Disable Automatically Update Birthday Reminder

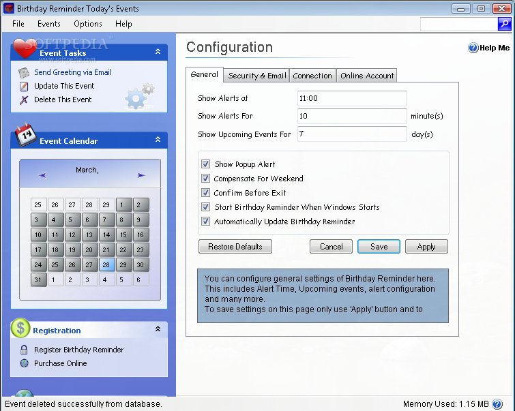point(205,222)
